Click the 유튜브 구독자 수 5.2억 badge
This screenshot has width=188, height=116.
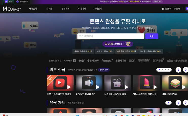[x=83, y=51]
